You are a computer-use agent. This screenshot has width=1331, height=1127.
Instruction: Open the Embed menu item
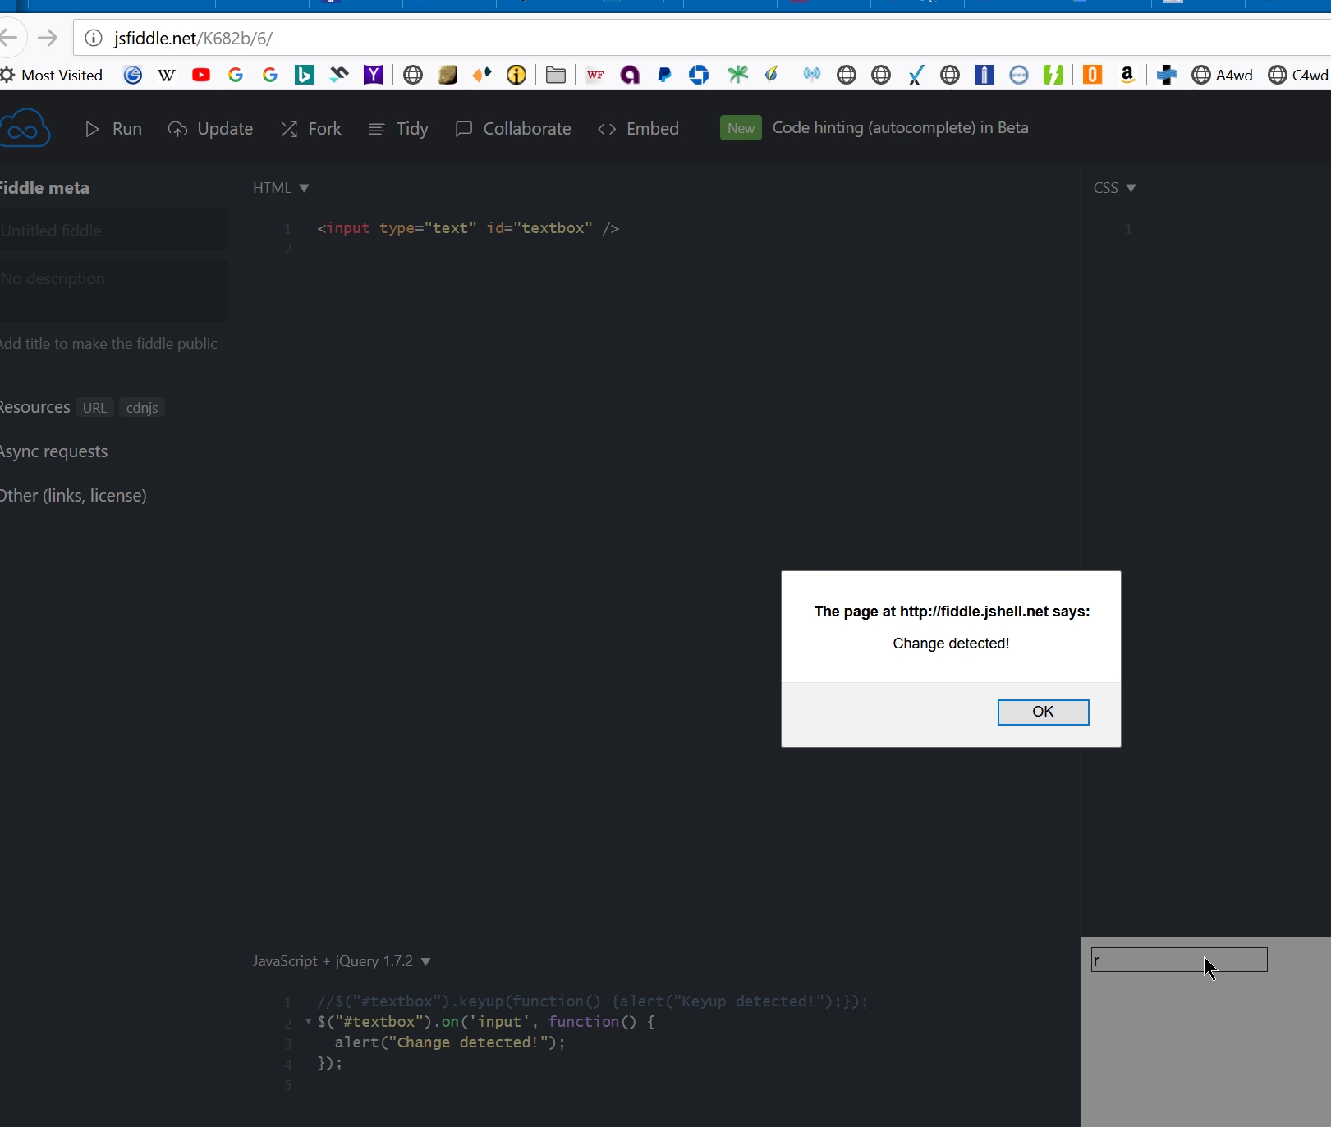point(639,129)
